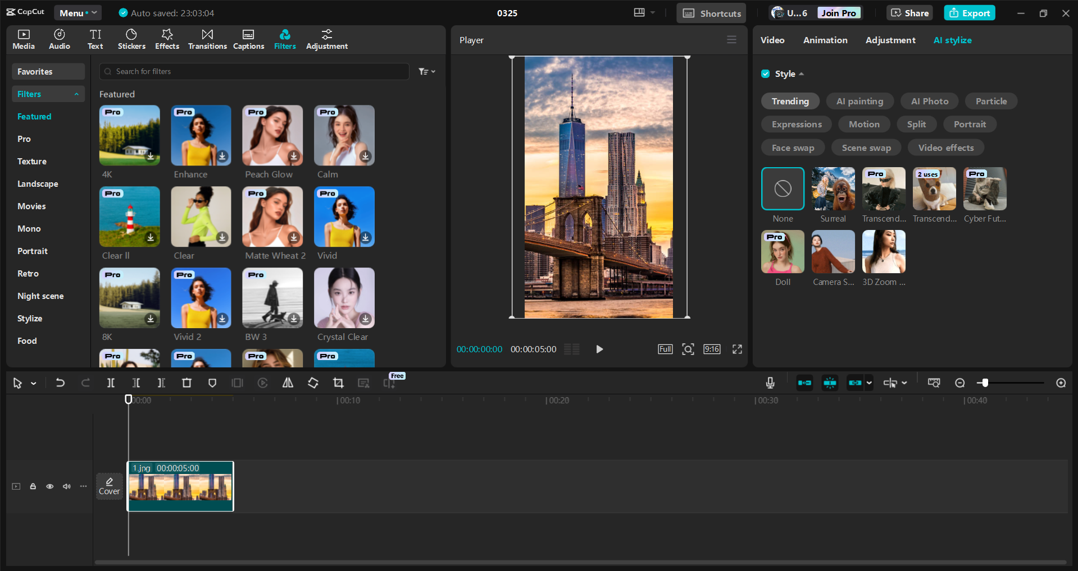Select the Crop icon above the timeline
Screen dimensions: 1078x571
[338, 383]
